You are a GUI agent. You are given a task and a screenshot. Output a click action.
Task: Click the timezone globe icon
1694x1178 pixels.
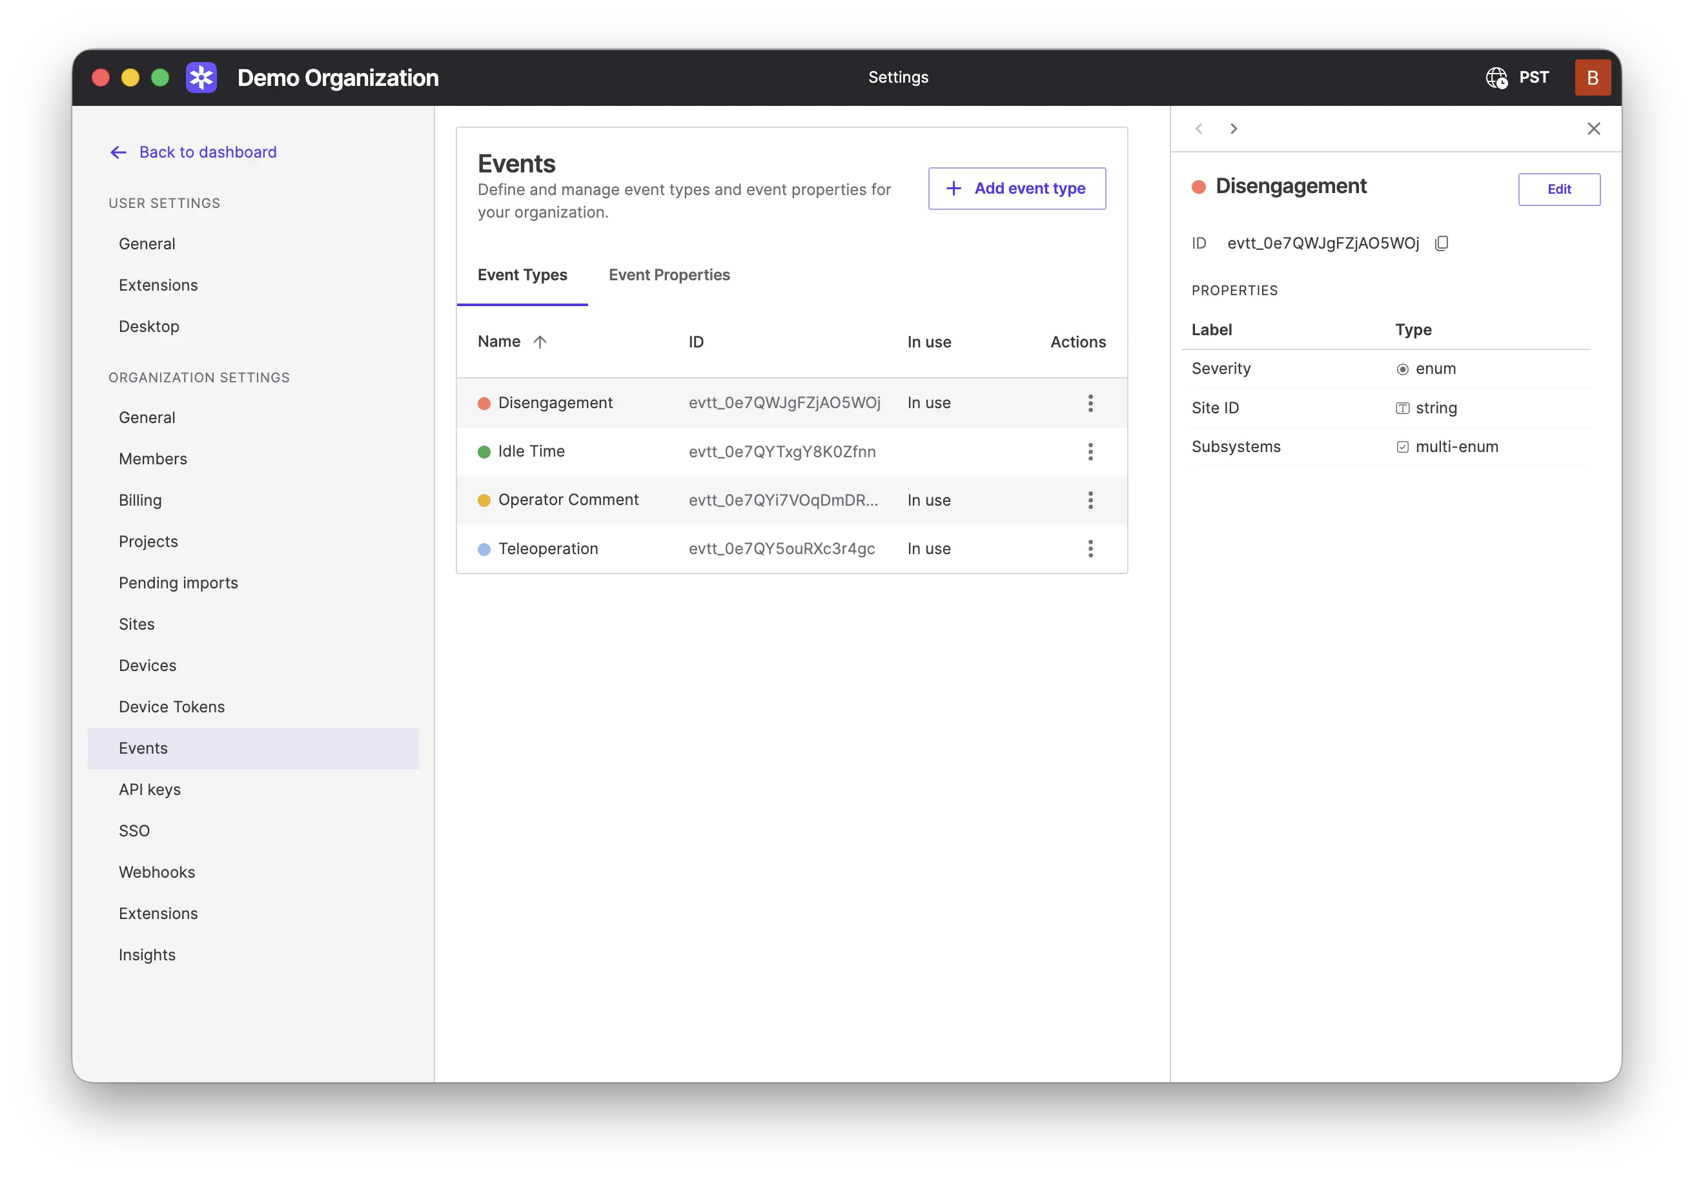click(x=1496, y=77)
